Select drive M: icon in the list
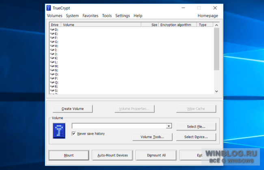Image resolution: width=264 pixels, height=170 pixels. pyautogui.click(x=52, y=66)
